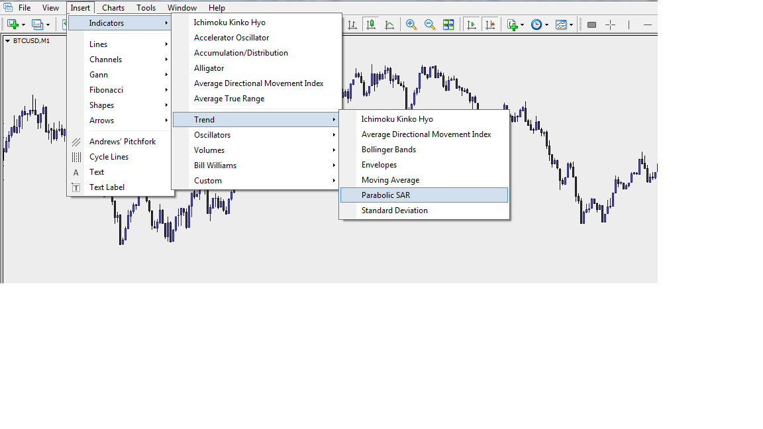Open the templates dropdown in toolbar
The image size is (763, 429).
(x=564, y=24)
